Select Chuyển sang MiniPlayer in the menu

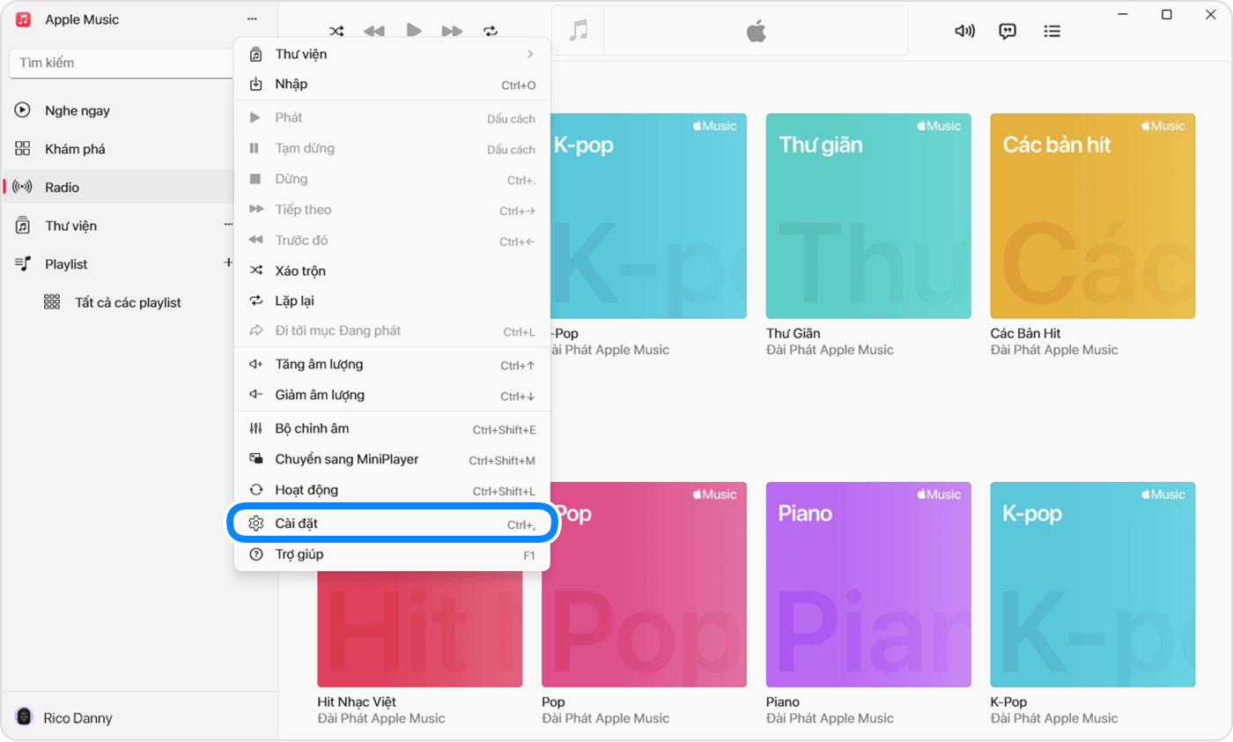tap(392, 459)
